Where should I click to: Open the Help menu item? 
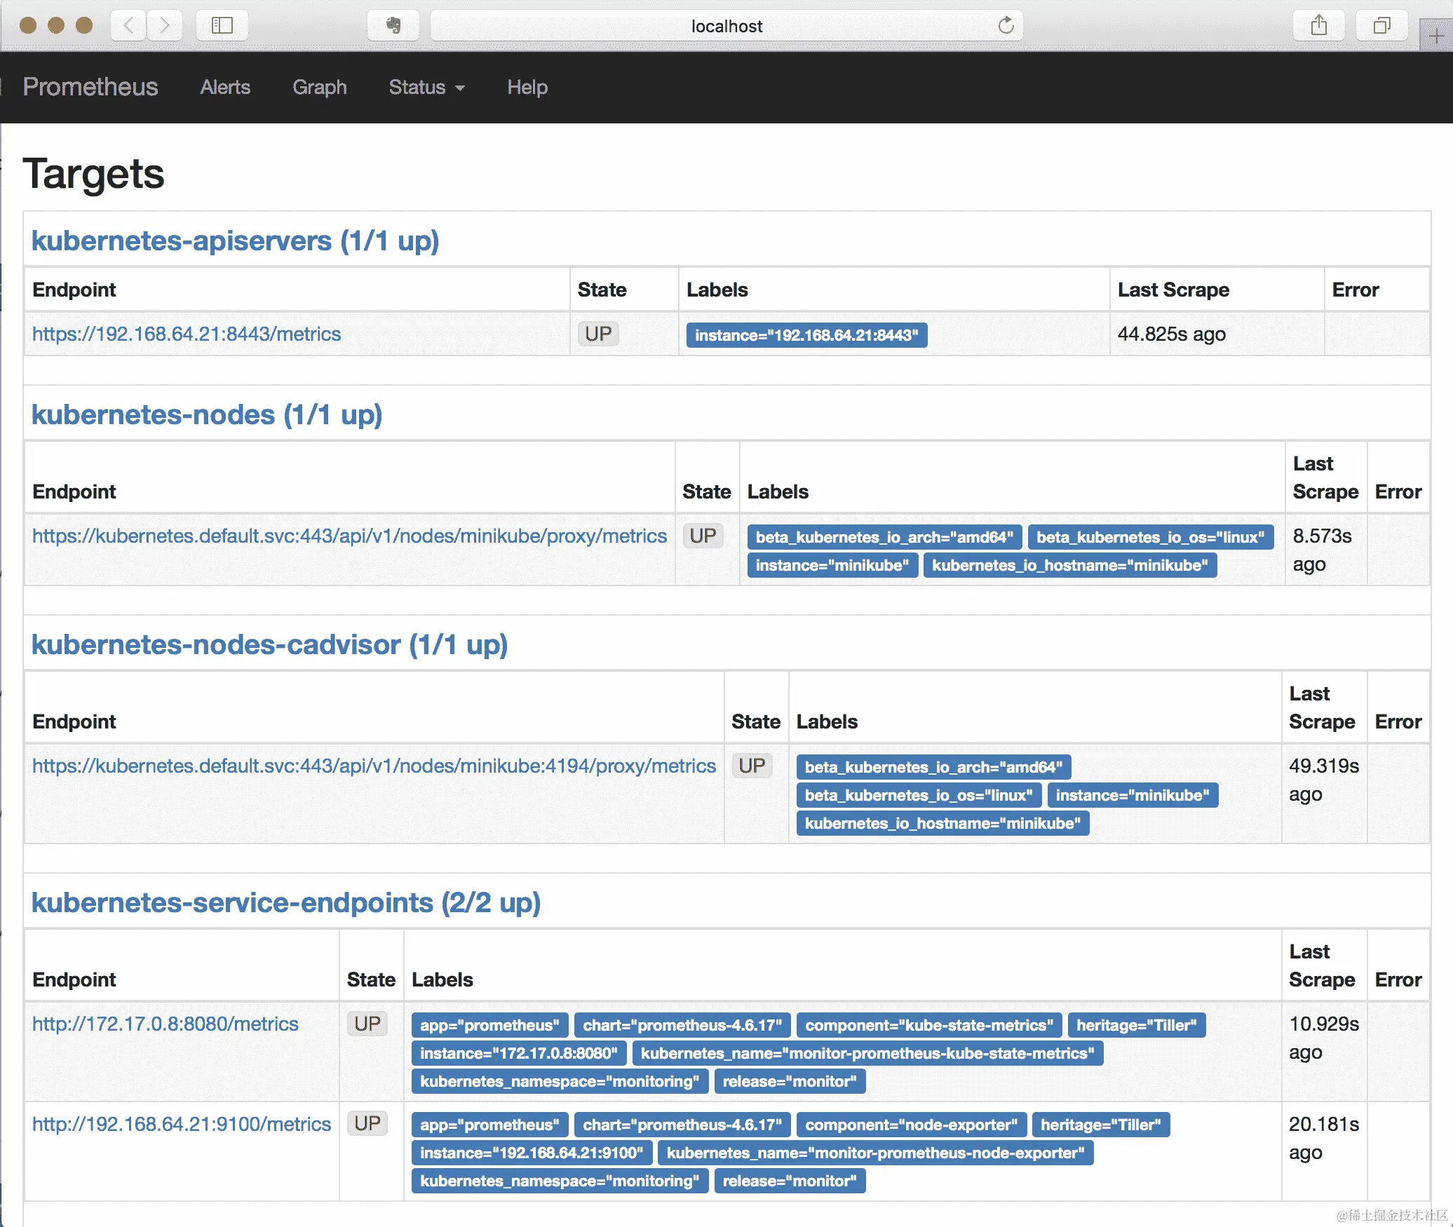click(x=527, y=87)
